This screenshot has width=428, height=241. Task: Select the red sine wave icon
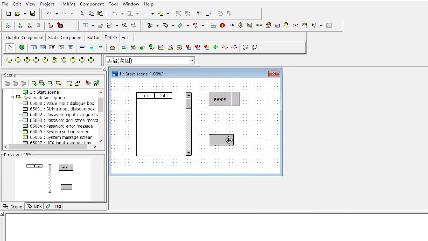tap(225, 47)
